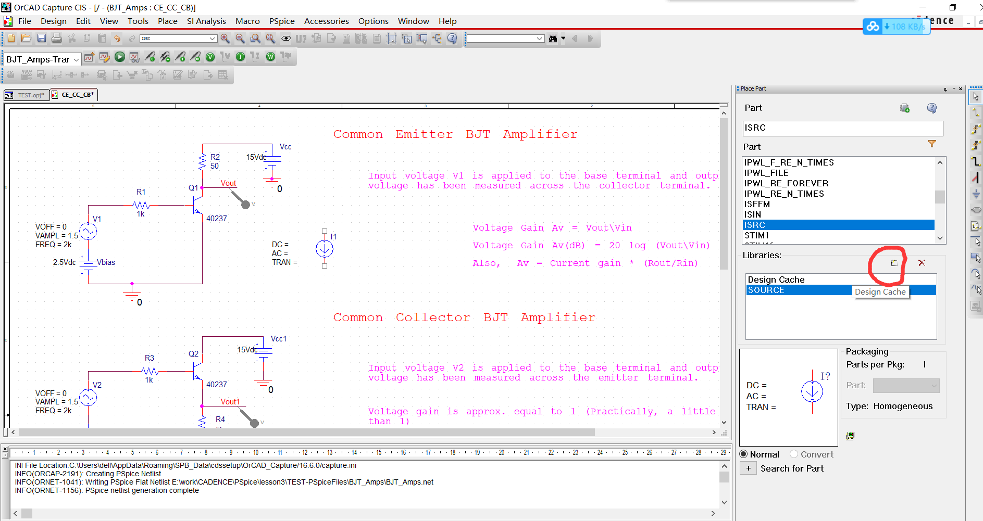Zoom in on the schematic
Screen dimensions: 983x521
pyautogui.click(x=225, y=39)
